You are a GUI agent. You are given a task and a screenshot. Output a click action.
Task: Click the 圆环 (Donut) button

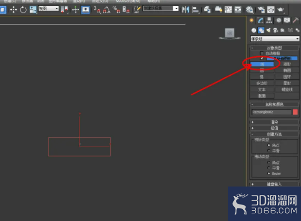[287, 77]
